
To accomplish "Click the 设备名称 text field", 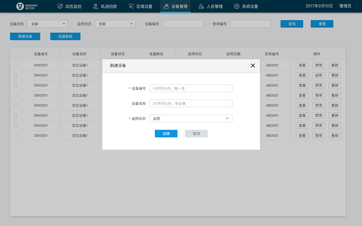I will (x=191, y=103).
